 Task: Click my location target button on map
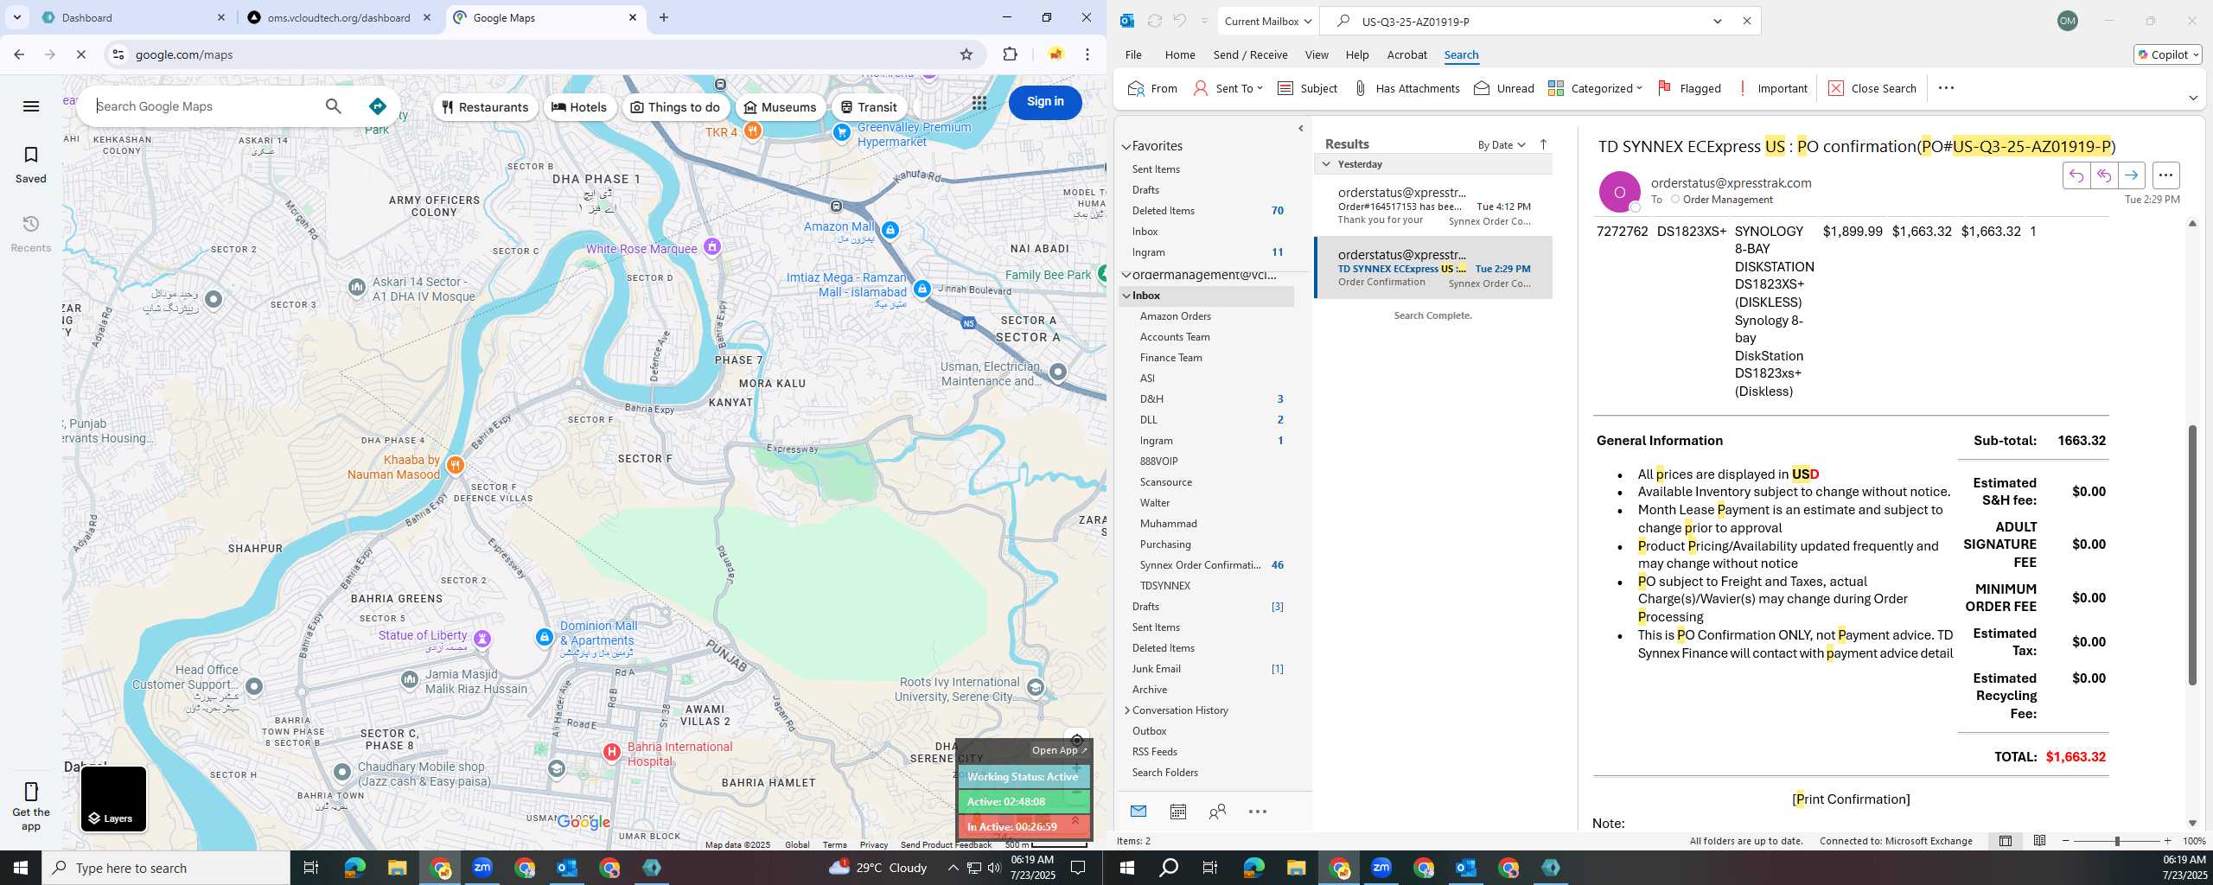pos(1076,740)
